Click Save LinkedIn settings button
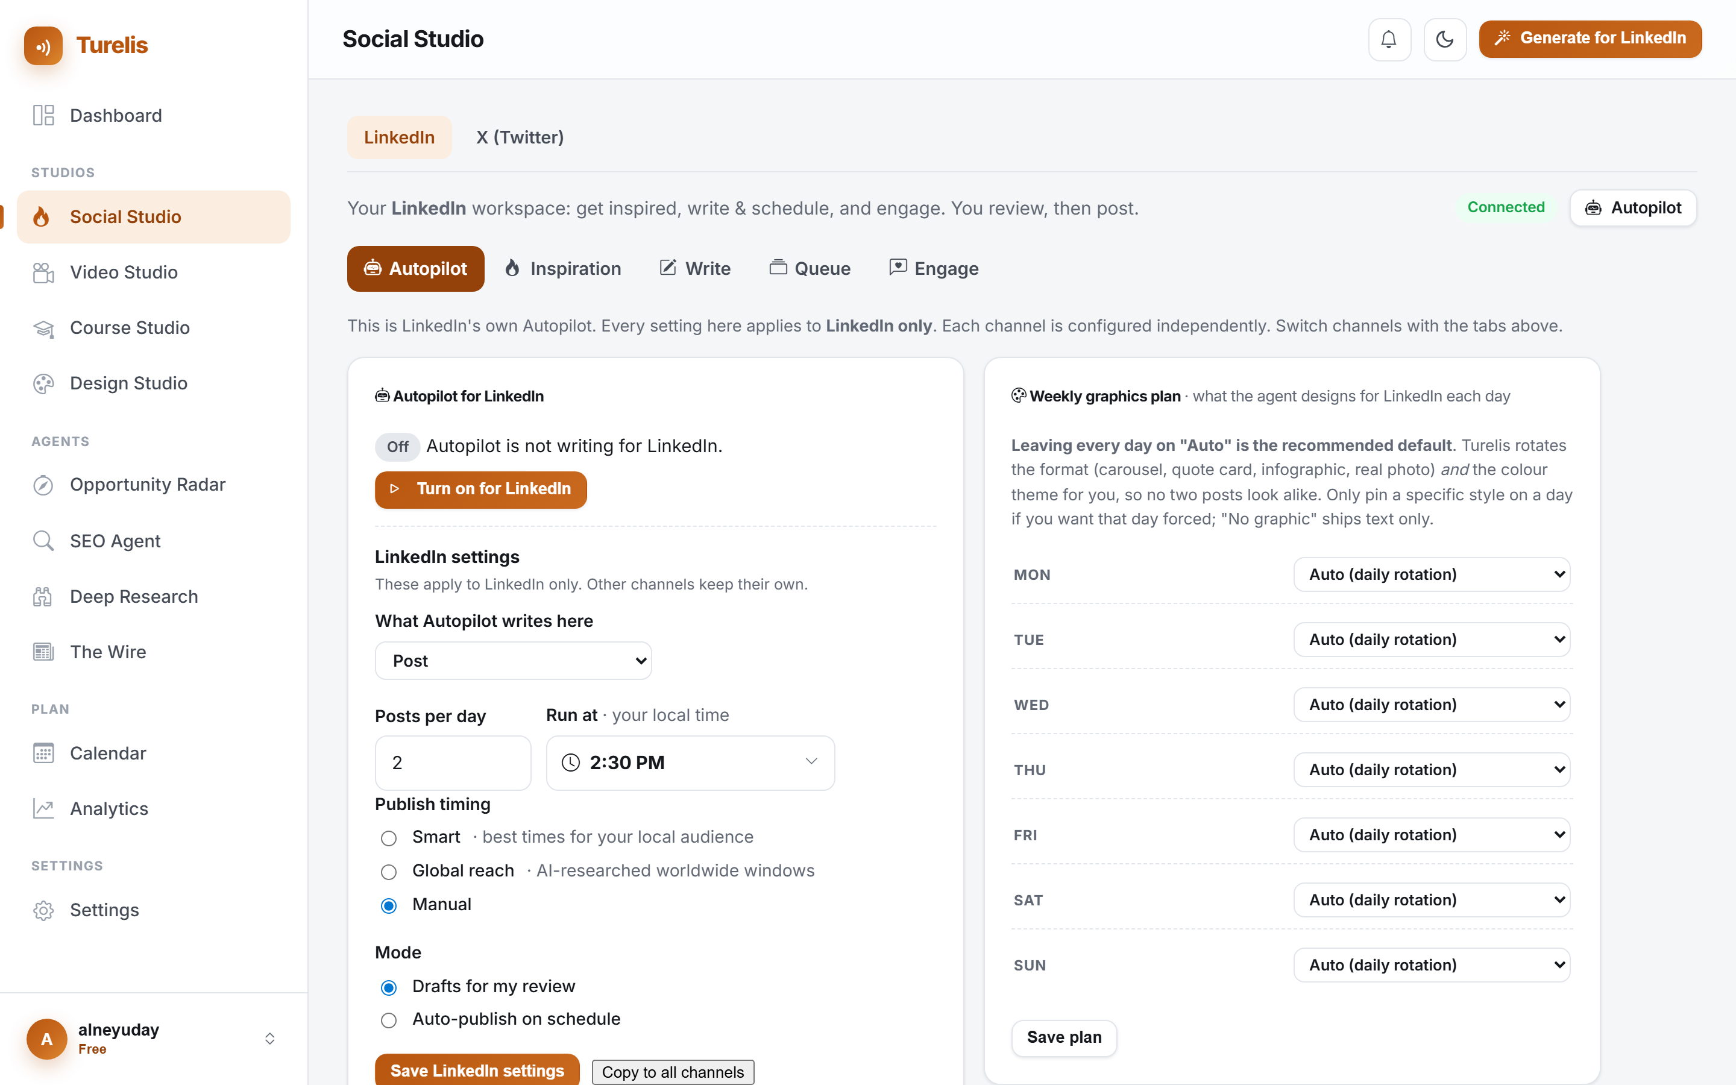This screenshot has width=1736, height=1085. [x=477, y=1070]
